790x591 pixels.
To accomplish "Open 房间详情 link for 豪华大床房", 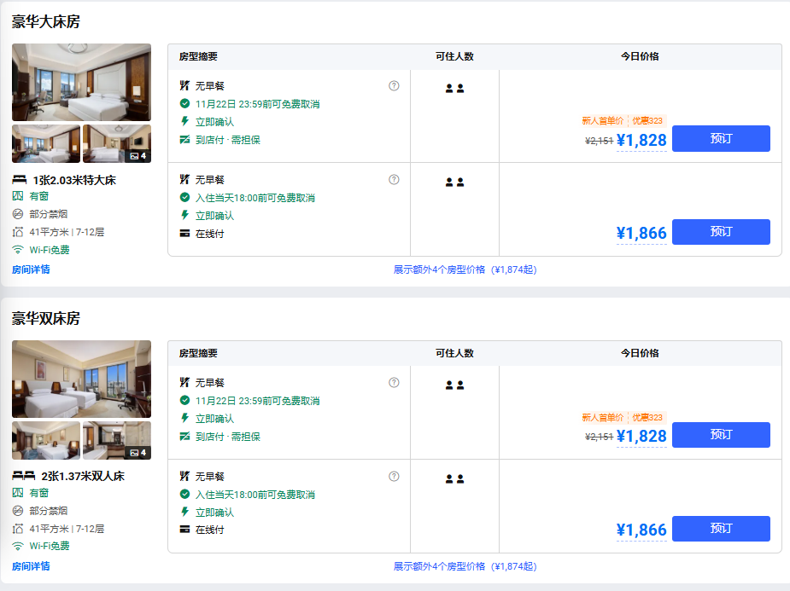I will coord(31,269).
